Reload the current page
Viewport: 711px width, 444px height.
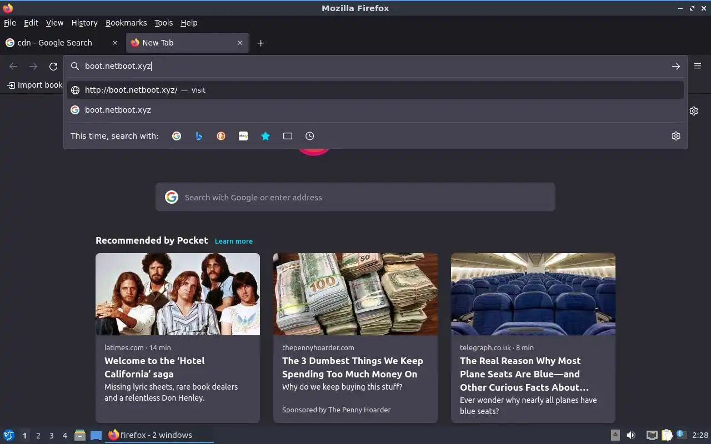[x=53, y=67]
